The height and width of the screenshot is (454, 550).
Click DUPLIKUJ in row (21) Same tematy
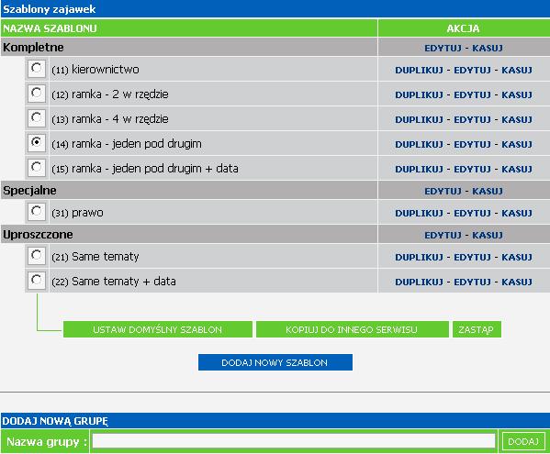pos(420,258)
